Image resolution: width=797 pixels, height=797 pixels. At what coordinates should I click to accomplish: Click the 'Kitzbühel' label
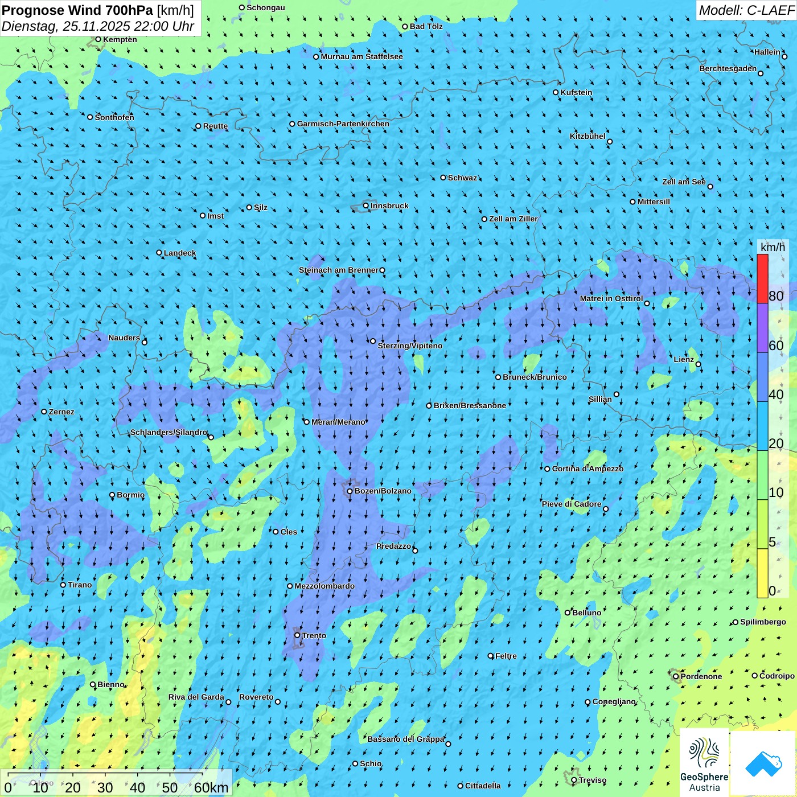pyautogui.click(x=588, y=136)
